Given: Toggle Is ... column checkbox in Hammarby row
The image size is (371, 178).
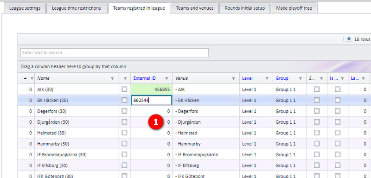Looking at the screenshot, I should 338,144.
